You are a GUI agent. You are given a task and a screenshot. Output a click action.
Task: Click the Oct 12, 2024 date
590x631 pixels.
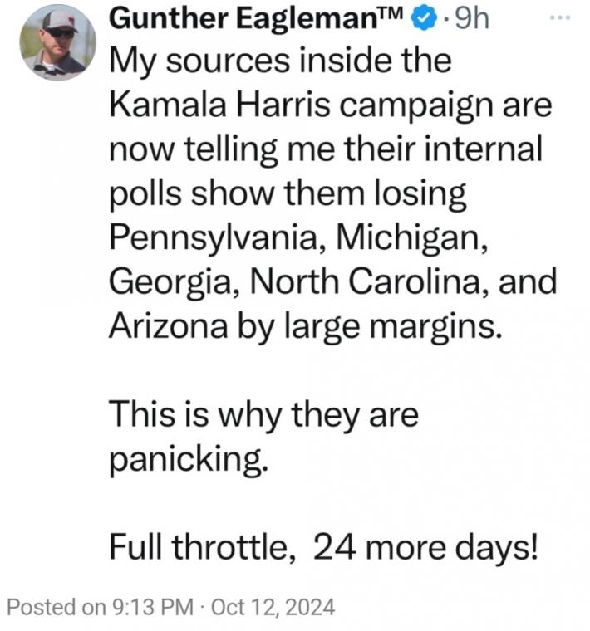click(x=273, y=608)
